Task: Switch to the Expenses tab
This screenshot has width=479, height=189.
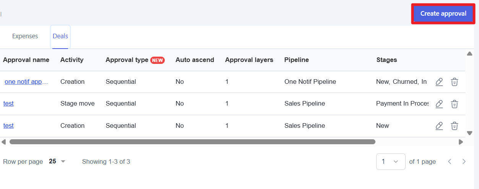Action: click(25, 36)
